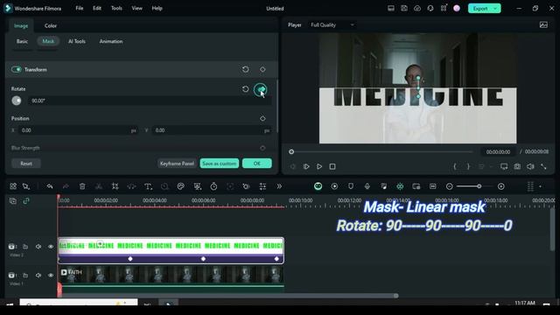Image resolution: width=560 pixels, height=315 pixels.
Task: Click the redo arrow in timeline toolbar
Action: coord(66,186)
